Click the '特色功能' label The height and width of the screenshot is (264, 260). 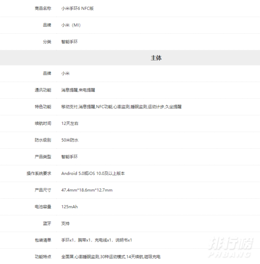[x=43, y=107]
